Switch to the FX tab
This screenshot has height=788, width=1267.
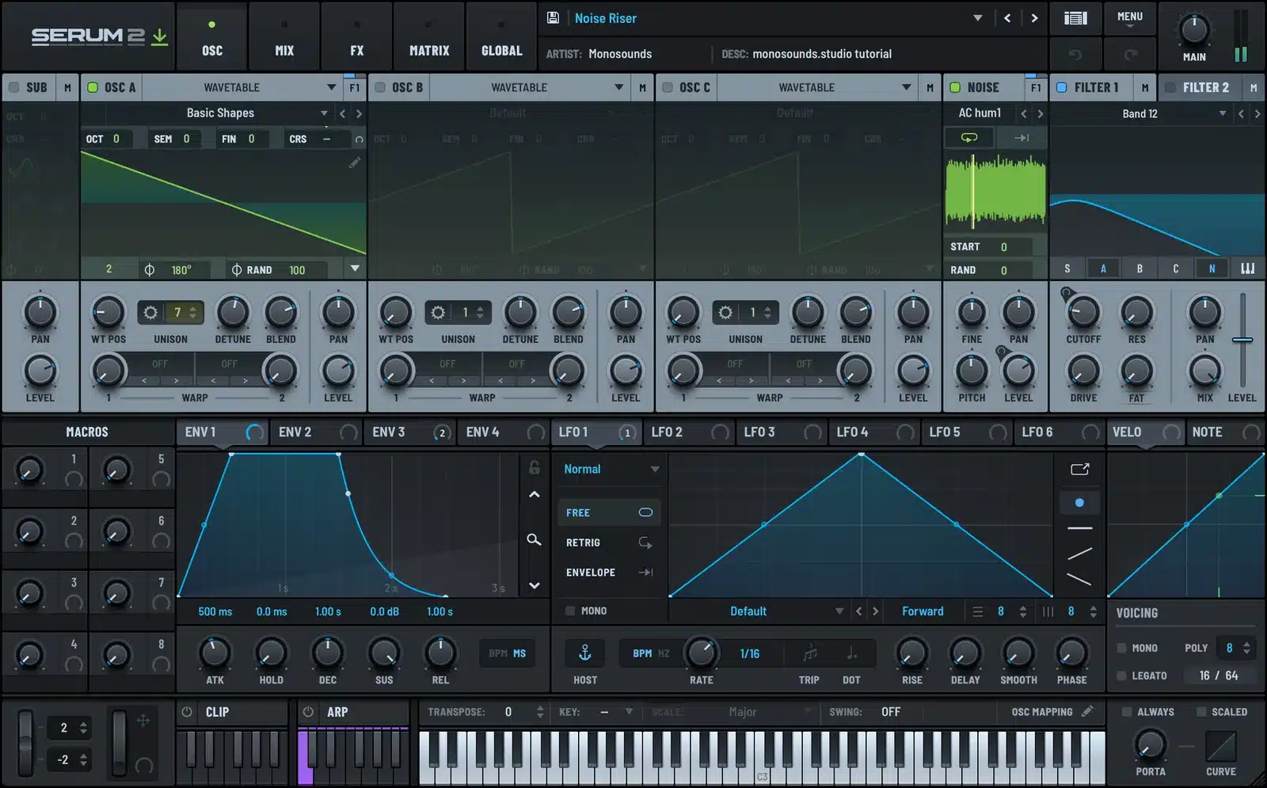pos(357,36)
